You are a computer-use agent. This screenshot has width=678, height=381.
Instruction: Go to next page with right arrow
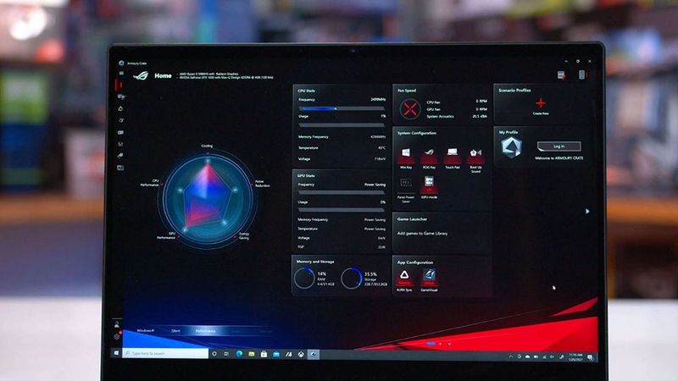[586, 211]
